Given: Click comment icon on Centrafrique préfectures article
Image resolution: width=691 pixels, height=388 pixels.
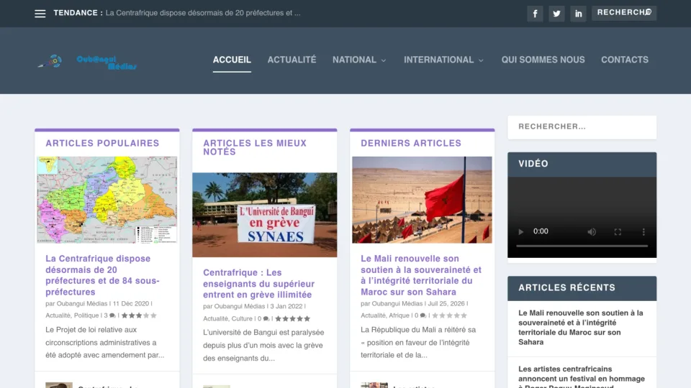Looking at the screenshot, I should (x=112, y=315).
